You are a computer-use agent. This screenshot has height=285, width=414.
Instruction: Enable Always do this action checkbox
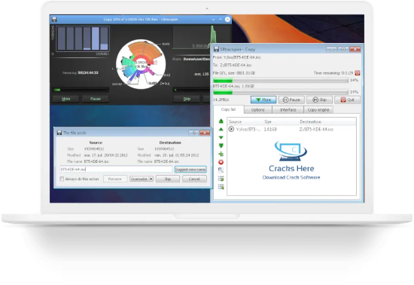(x=62, y=179)
